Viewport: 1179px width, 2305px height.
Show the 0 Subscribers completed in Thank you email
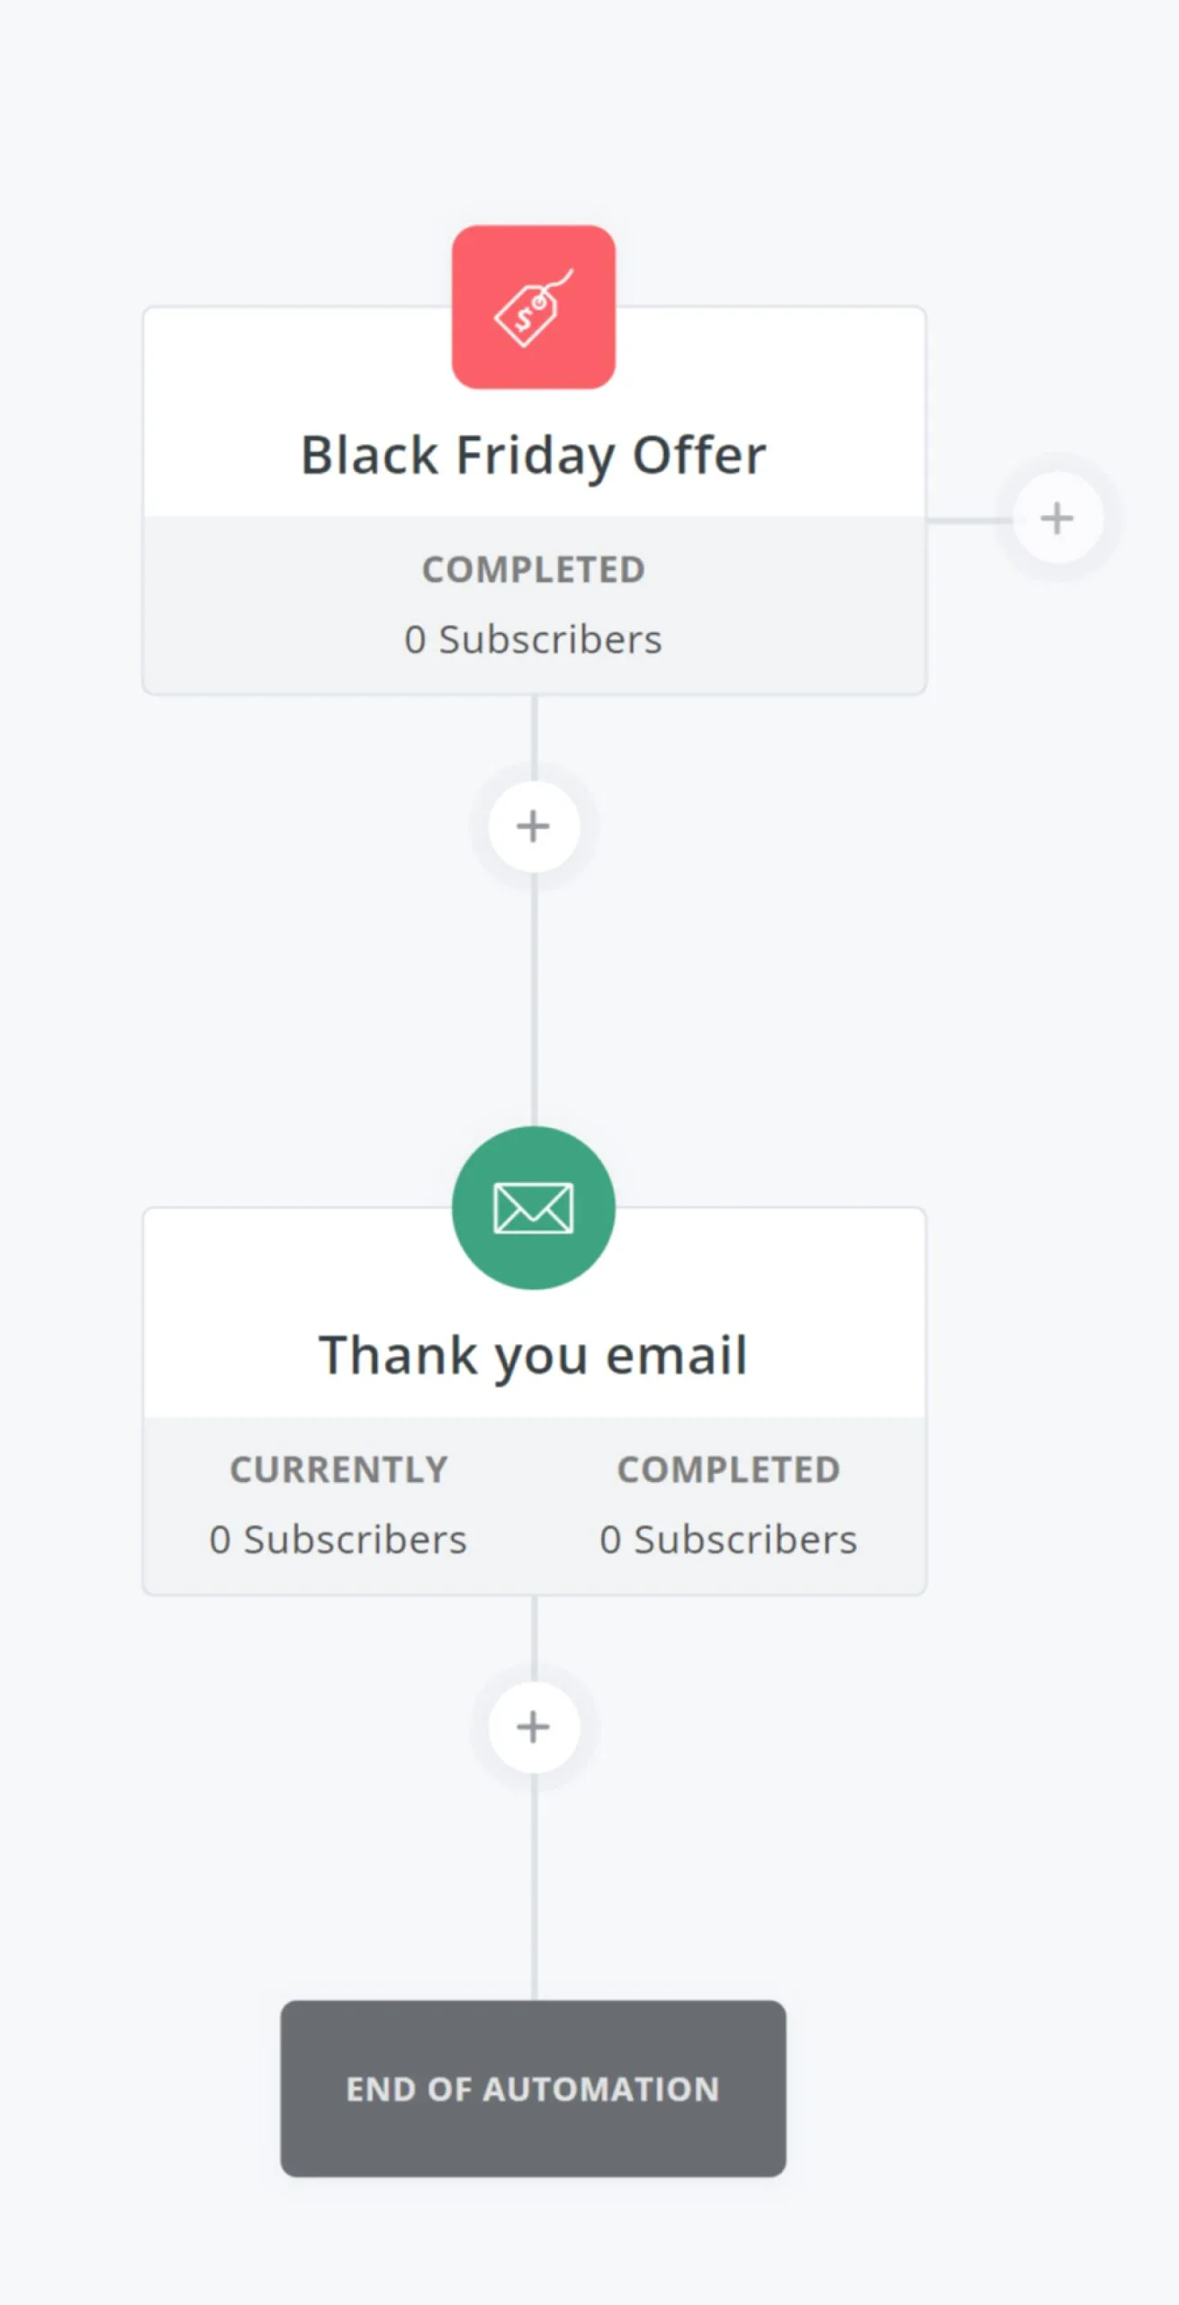pyautogui.click(x=729, y=1540)
